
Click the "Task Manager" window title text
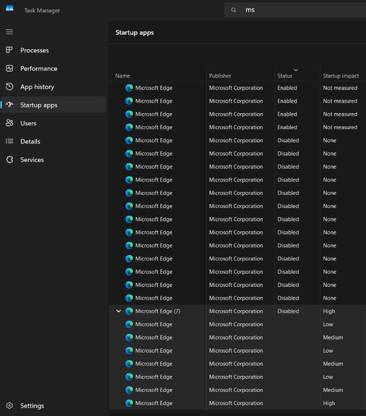pyautogui.click(x=42, y=10)
